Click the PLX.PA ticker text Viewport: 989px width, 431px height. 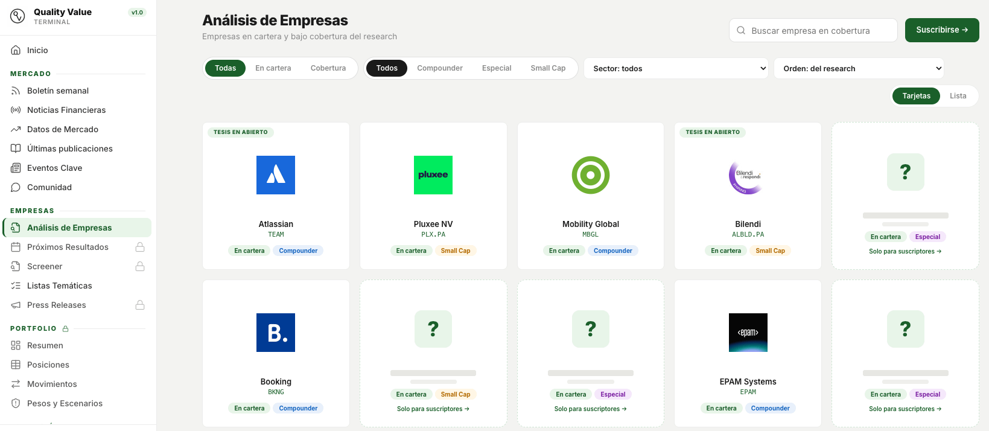point(433,234)
